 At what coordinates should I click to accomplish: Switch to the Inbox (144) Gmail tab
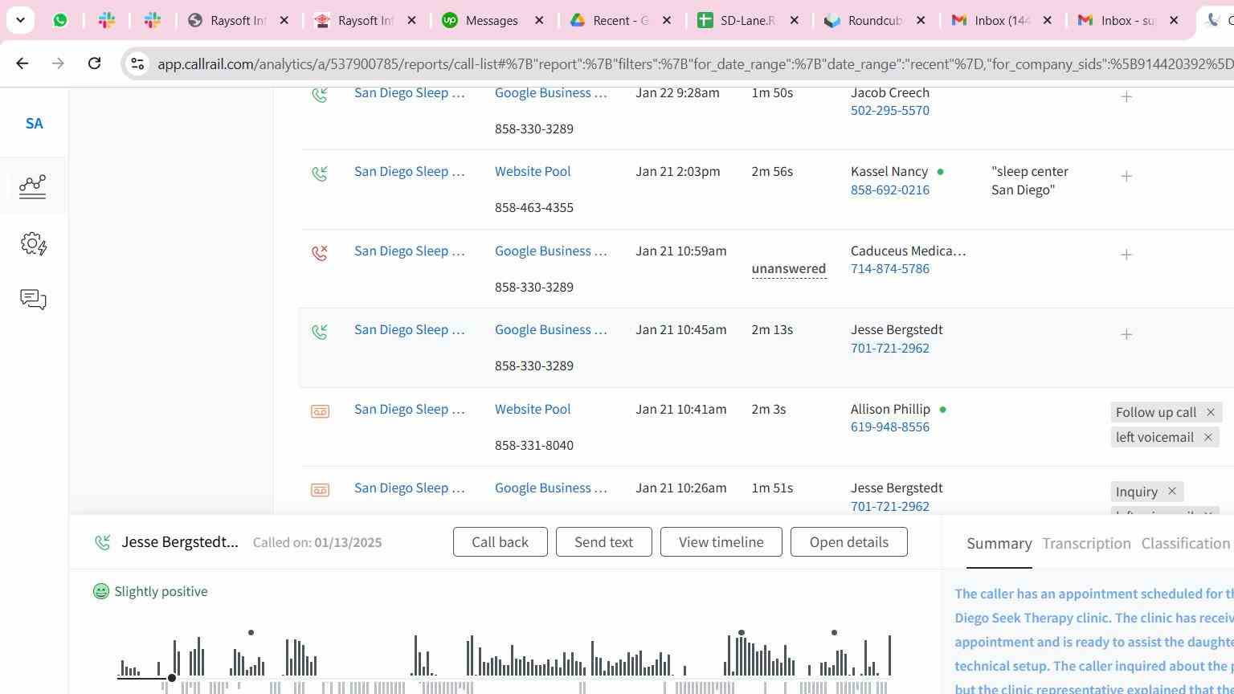point(991,20)
